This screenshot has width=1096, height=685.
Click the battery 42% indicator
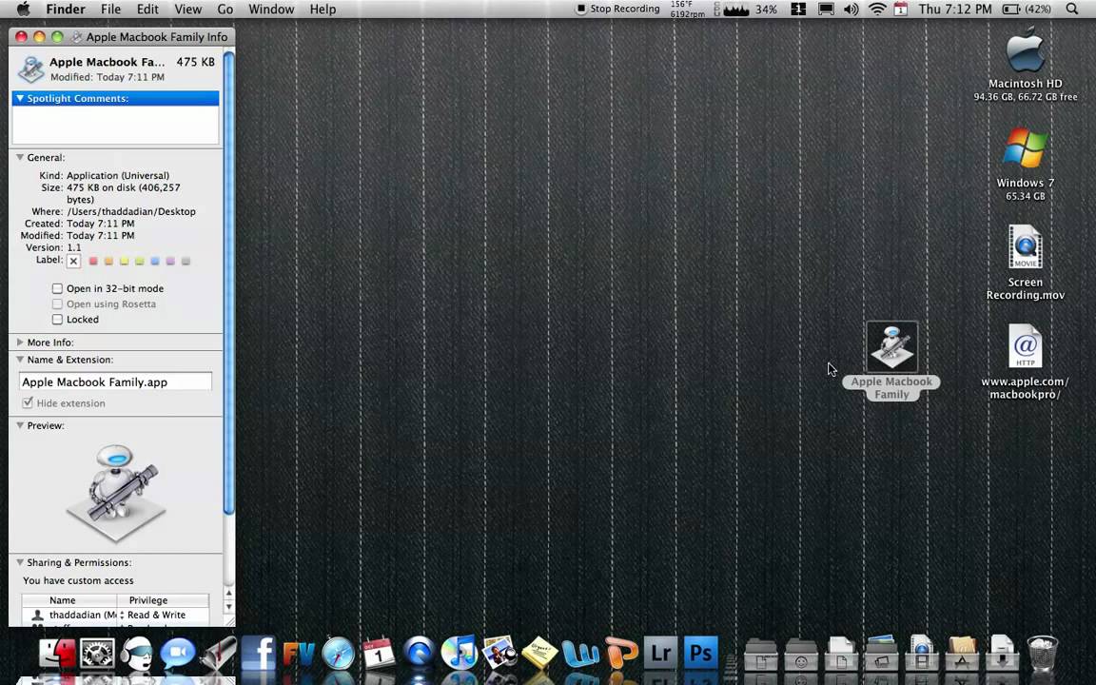[1027, 10]
